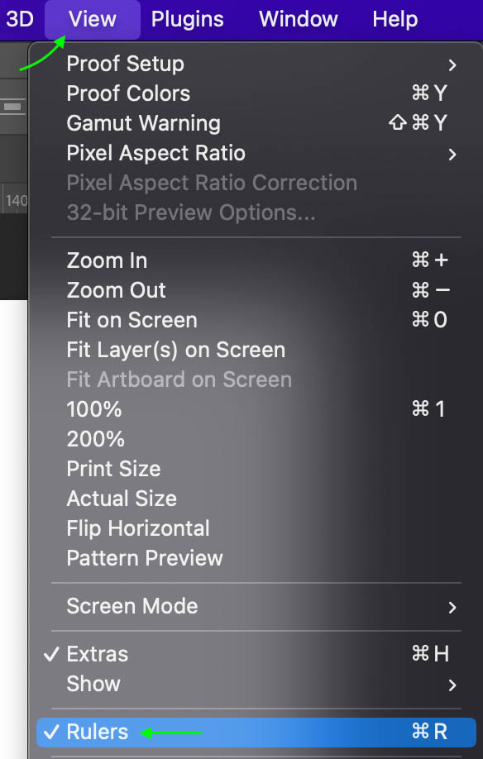The height and width of the screenshot is (759, 483).
Task: Click Zoom Out
Action: (x=115, y=290)
